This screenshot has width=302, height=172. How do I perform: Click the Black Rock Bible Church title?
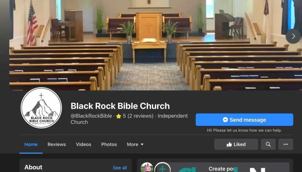coord(120,106)
